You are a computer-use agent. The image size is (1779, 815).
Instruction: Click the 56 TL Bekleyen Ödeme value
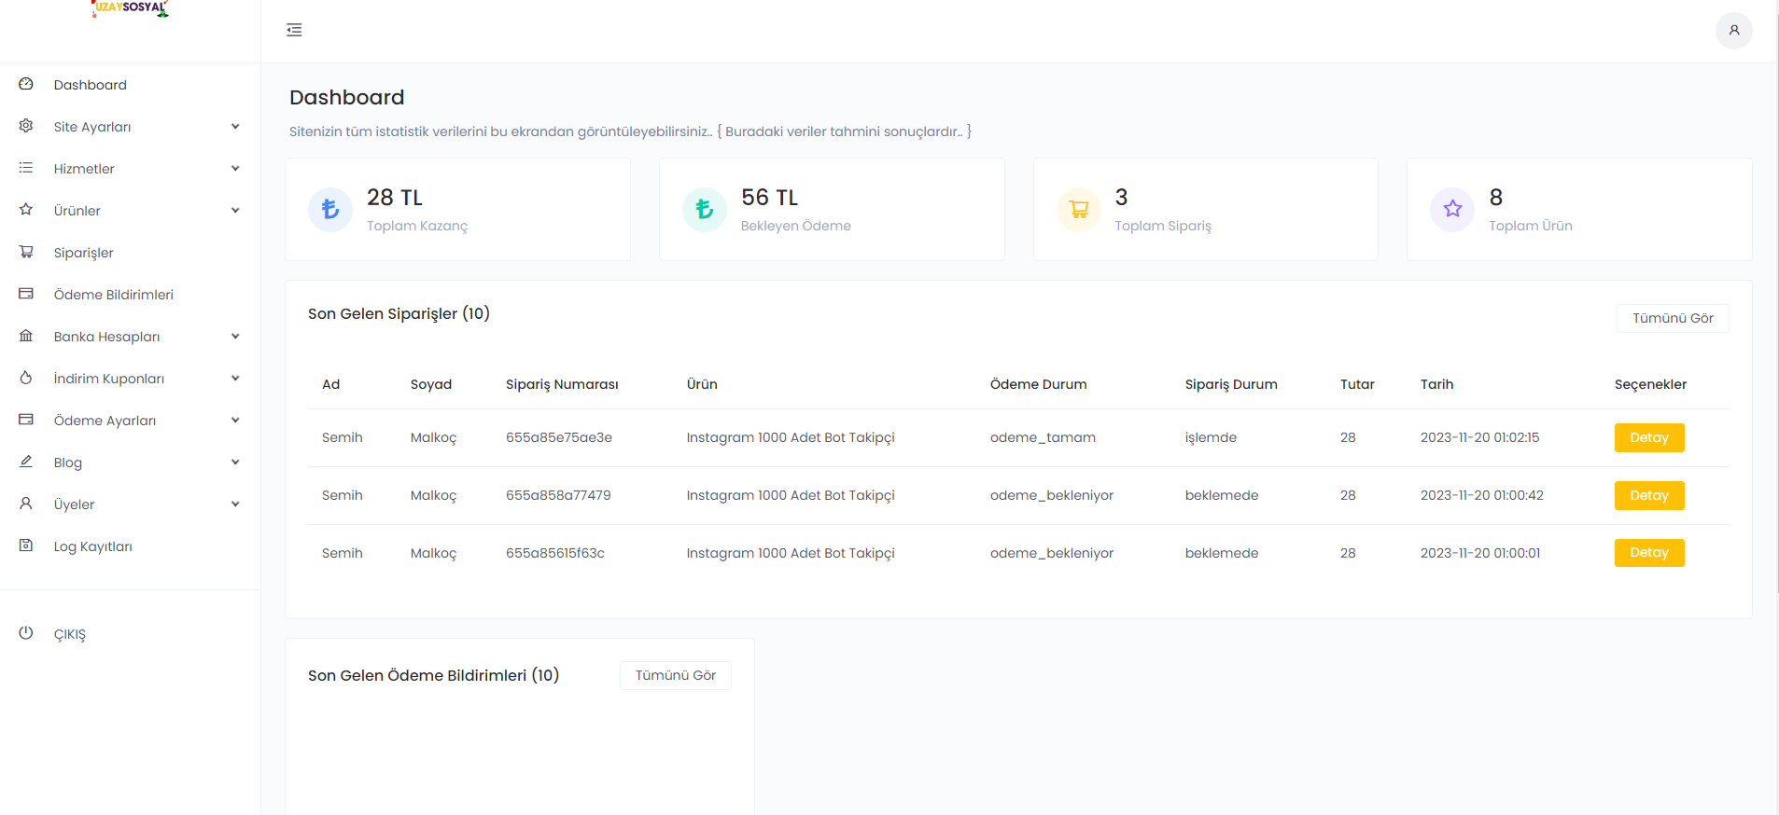tap(769, 198)
